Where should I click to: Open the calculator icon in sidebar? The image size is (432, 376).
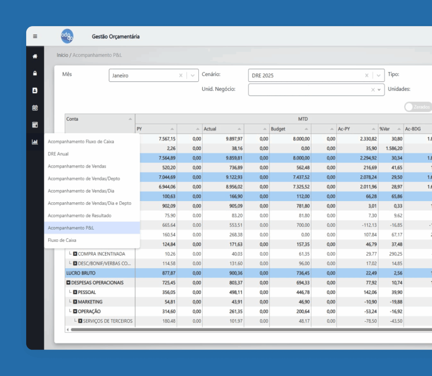pos(35,125)
